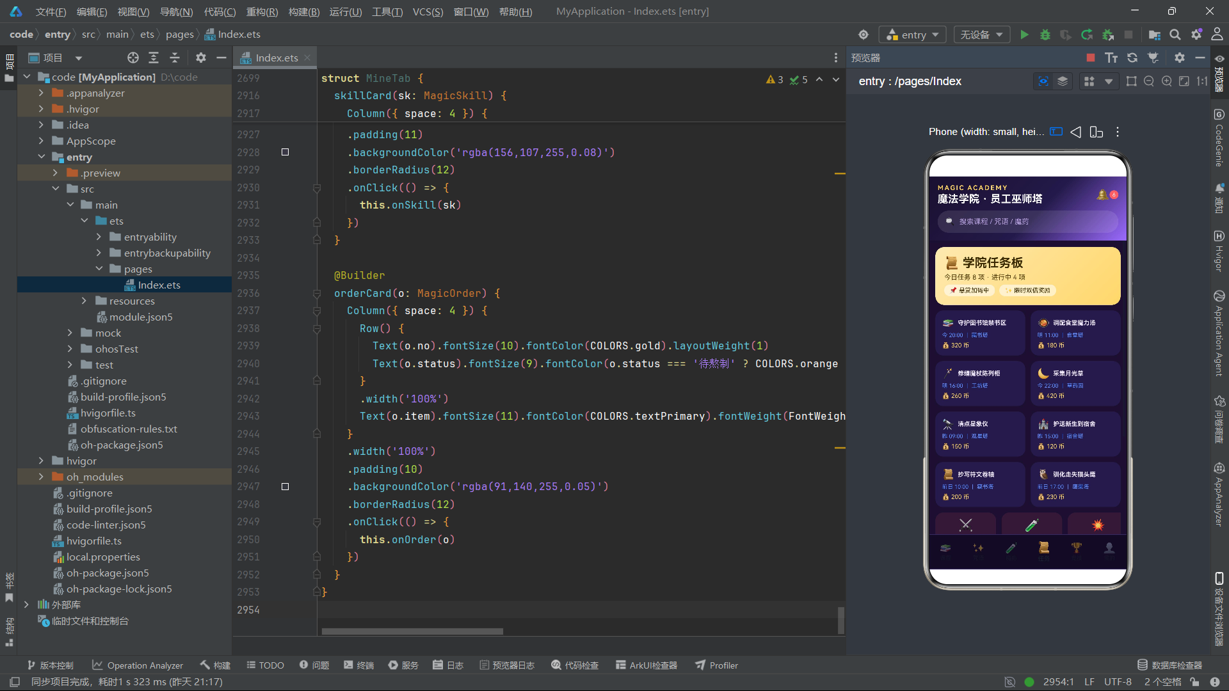Viewport: 1229px width, 691px height.
Task: Open project view 项目 dropdown arrow
Action: tap(79, 58)
